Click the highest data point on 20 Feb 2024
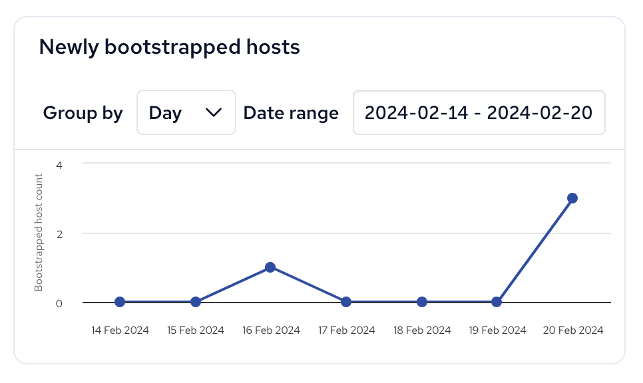Image resolution: width=643 pixels, height=383 pixels. pyautogui.click(x=572, y=197)
